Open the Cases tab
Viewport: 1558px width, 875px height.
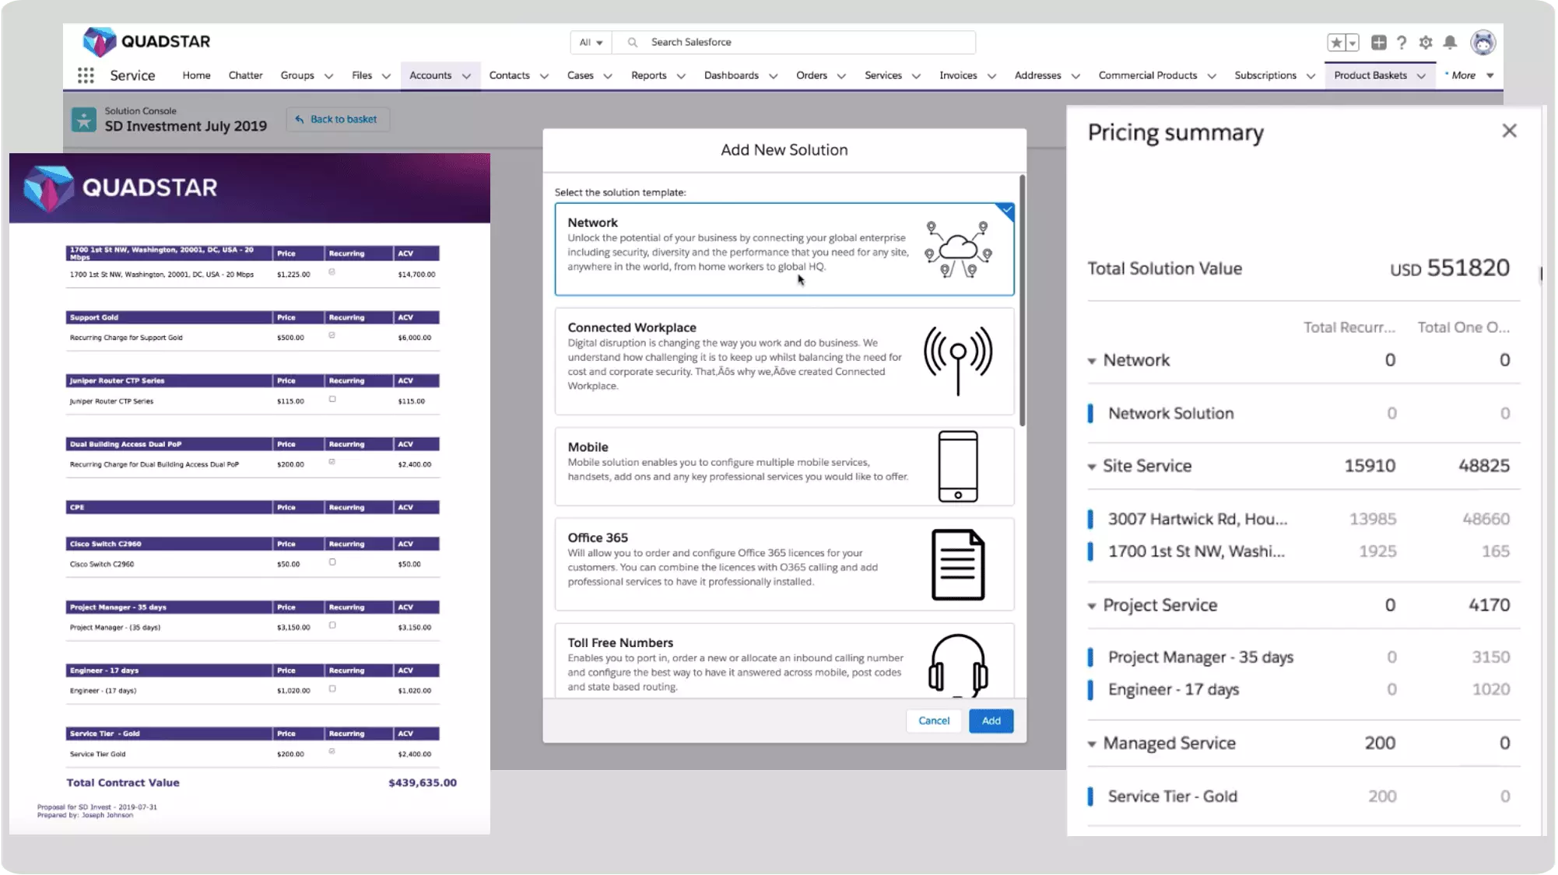pyautogui.click(x=580, y=75)
